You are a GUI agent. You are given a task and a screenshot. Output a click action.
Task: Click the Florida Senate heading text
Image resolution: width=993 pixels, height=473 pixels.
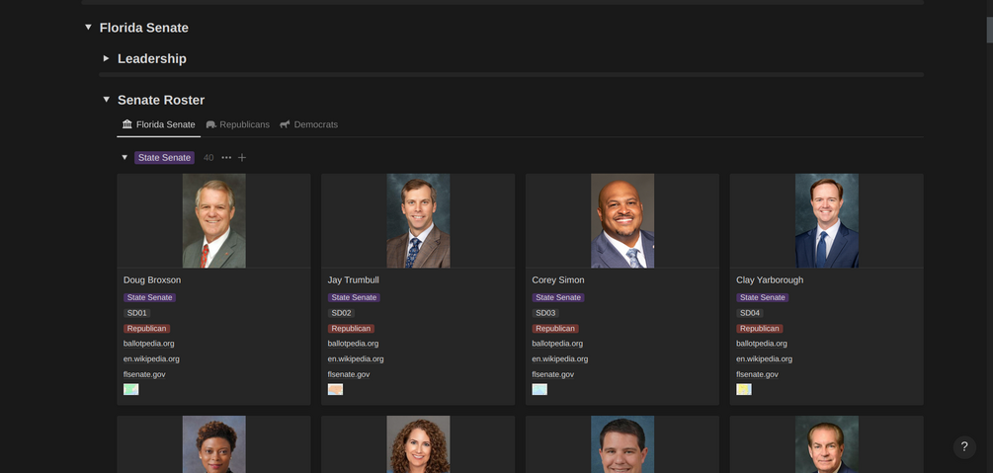(x=143, y=28)
